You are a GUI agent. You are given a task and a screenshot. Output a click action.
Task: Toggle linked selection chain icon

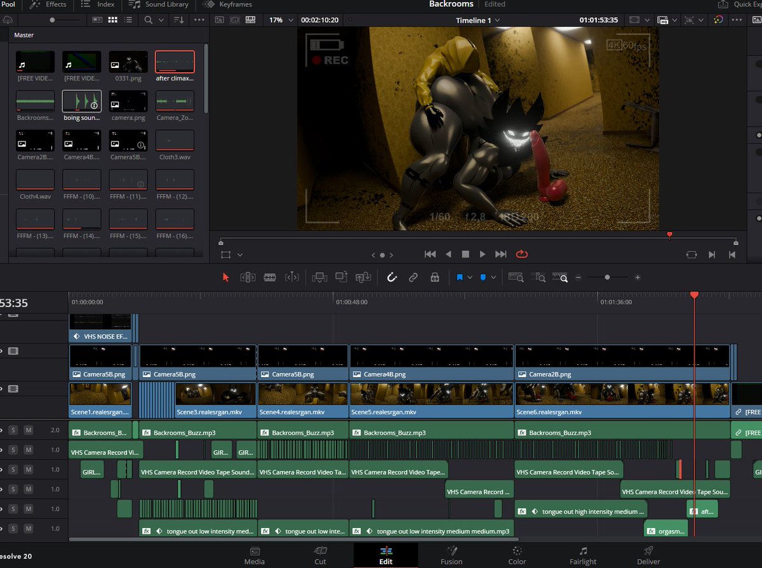click(x=413, y=277)
